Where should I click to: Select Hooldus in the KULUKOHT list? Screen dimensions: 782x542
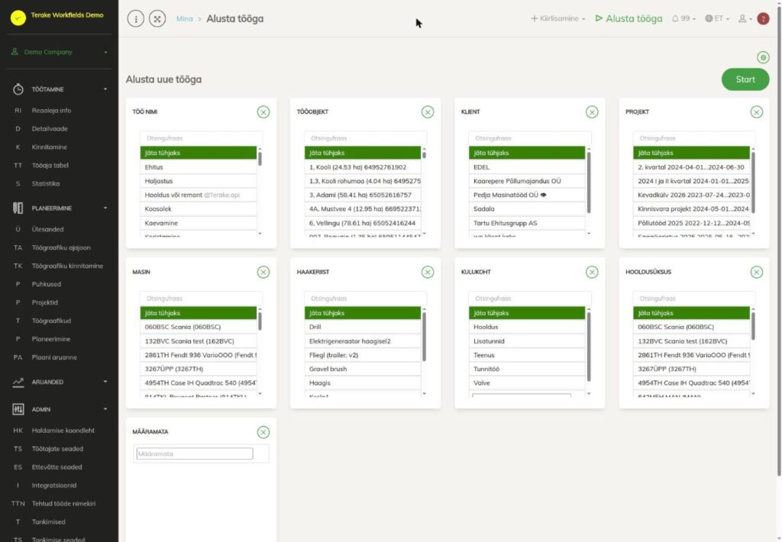point(527,327)
